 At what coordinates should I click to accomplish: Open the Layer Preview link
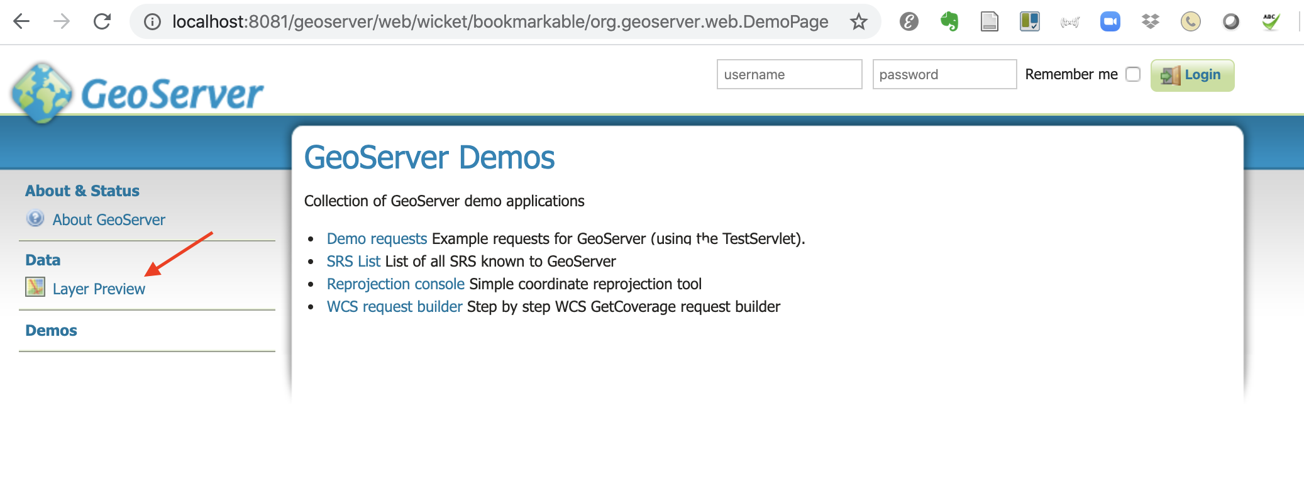click(x=99, y=289)
